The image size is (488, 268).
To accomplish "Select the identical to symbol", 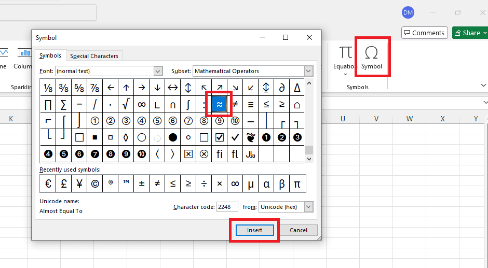I will (x=251, y=105).
